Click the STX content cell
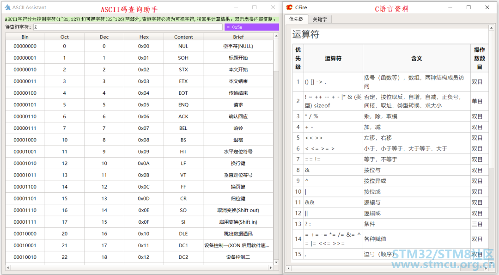The width and height of the screenshot is (499, 275). pos(183,70)
